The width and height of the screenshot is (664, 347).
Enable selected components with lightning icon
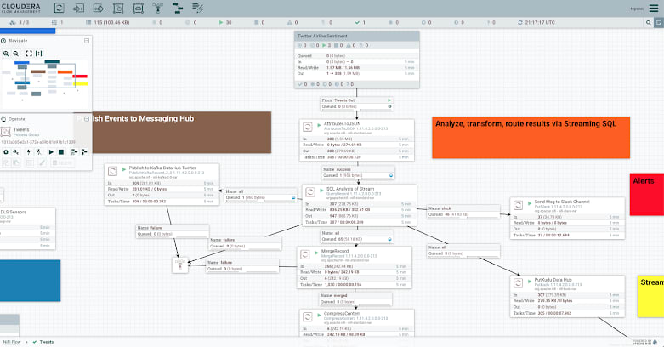pos(29,151)
